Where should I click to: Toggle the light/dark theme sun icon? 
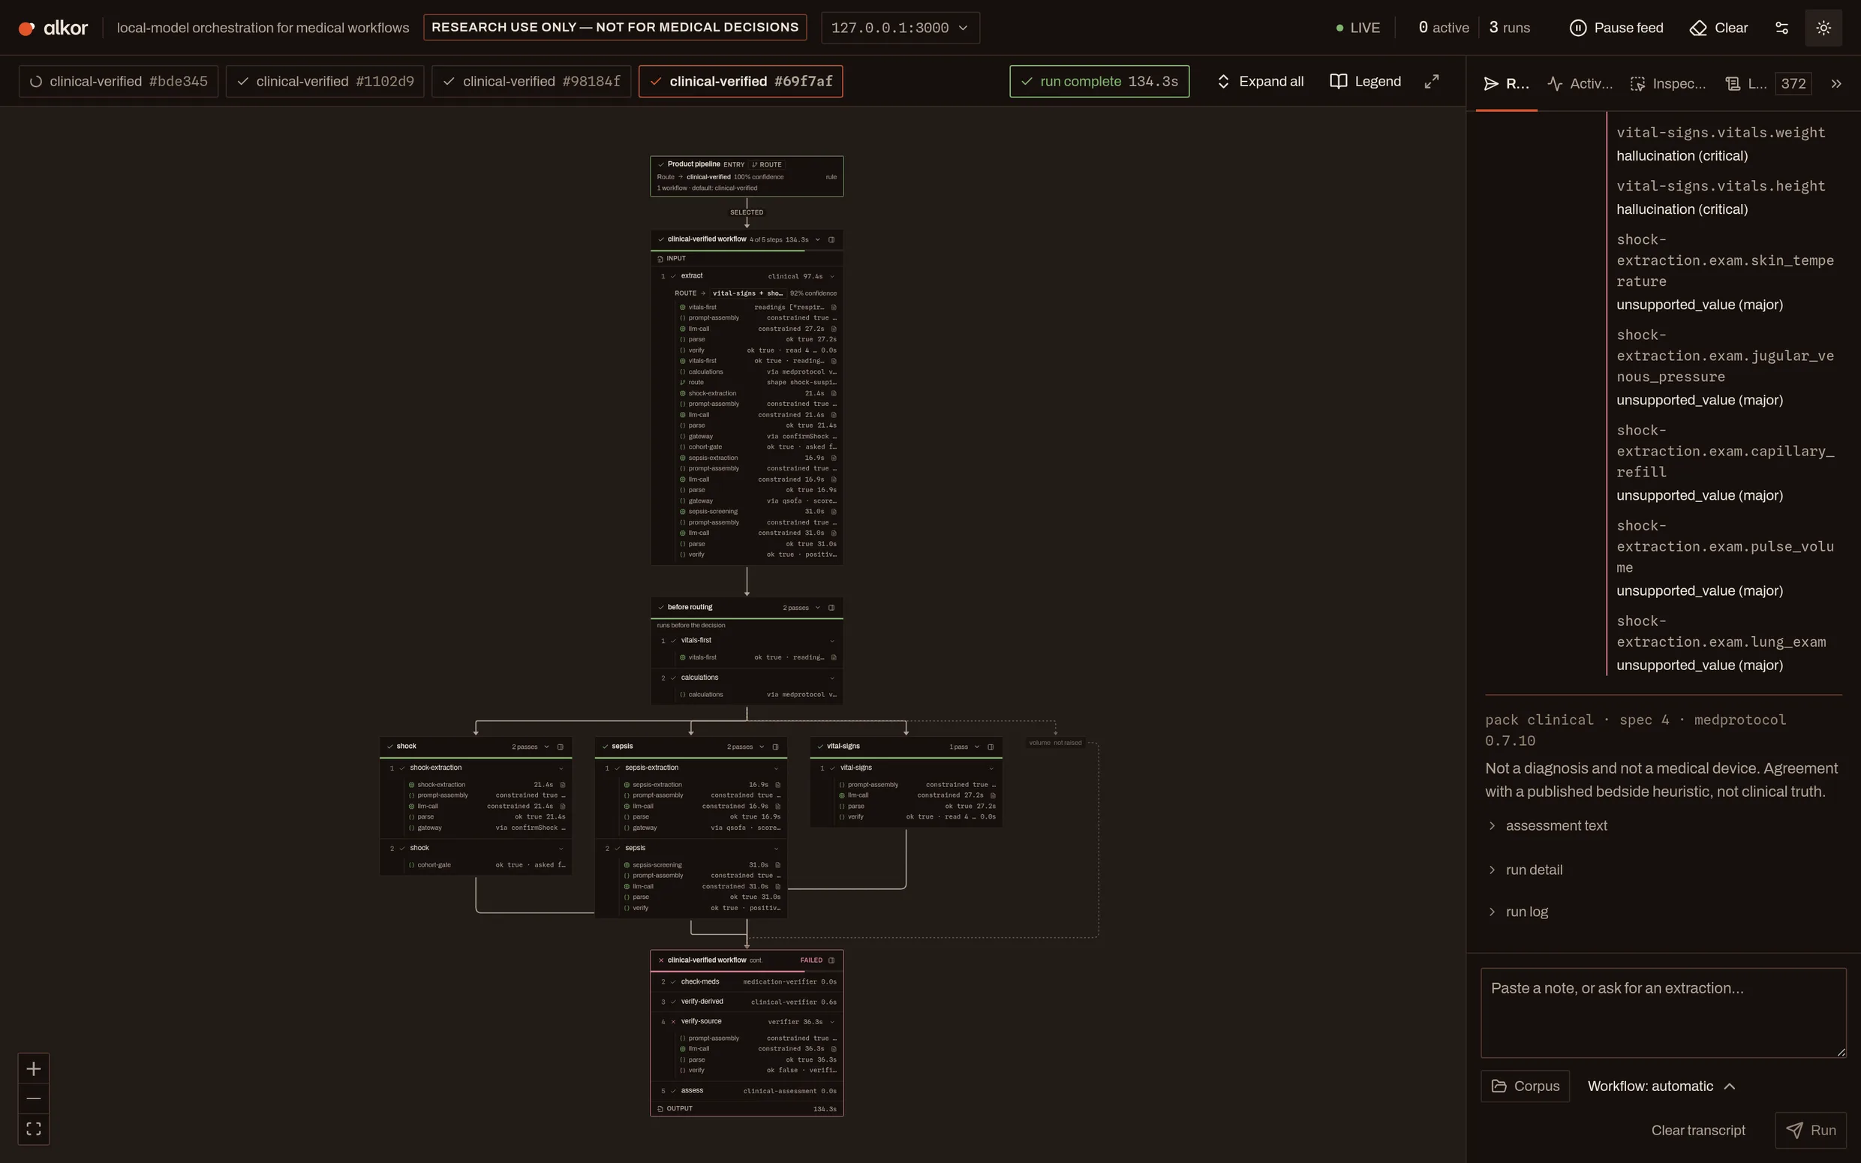point(1823,28)
